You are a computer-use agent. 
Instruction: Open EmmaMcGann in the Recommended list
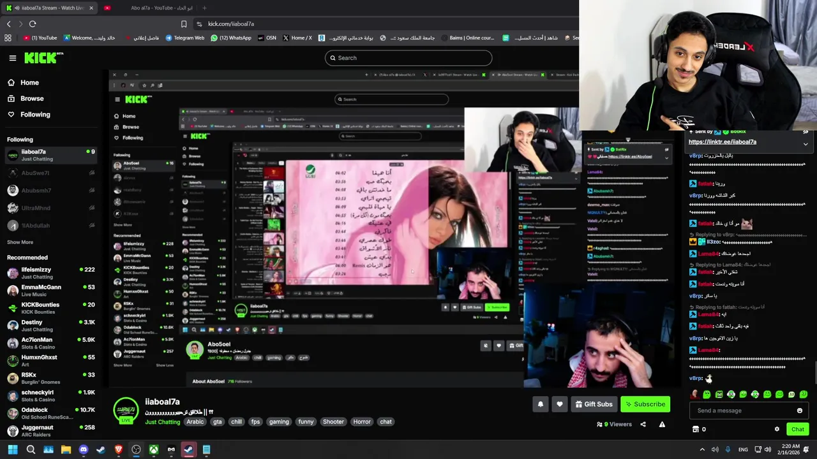coord(50,291)
